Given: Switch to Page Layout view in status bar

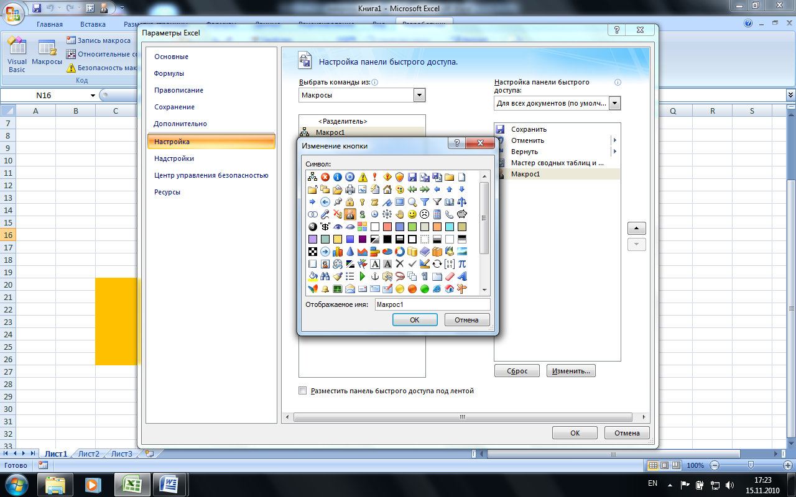Looking at the screenshot, I should 664,465.
